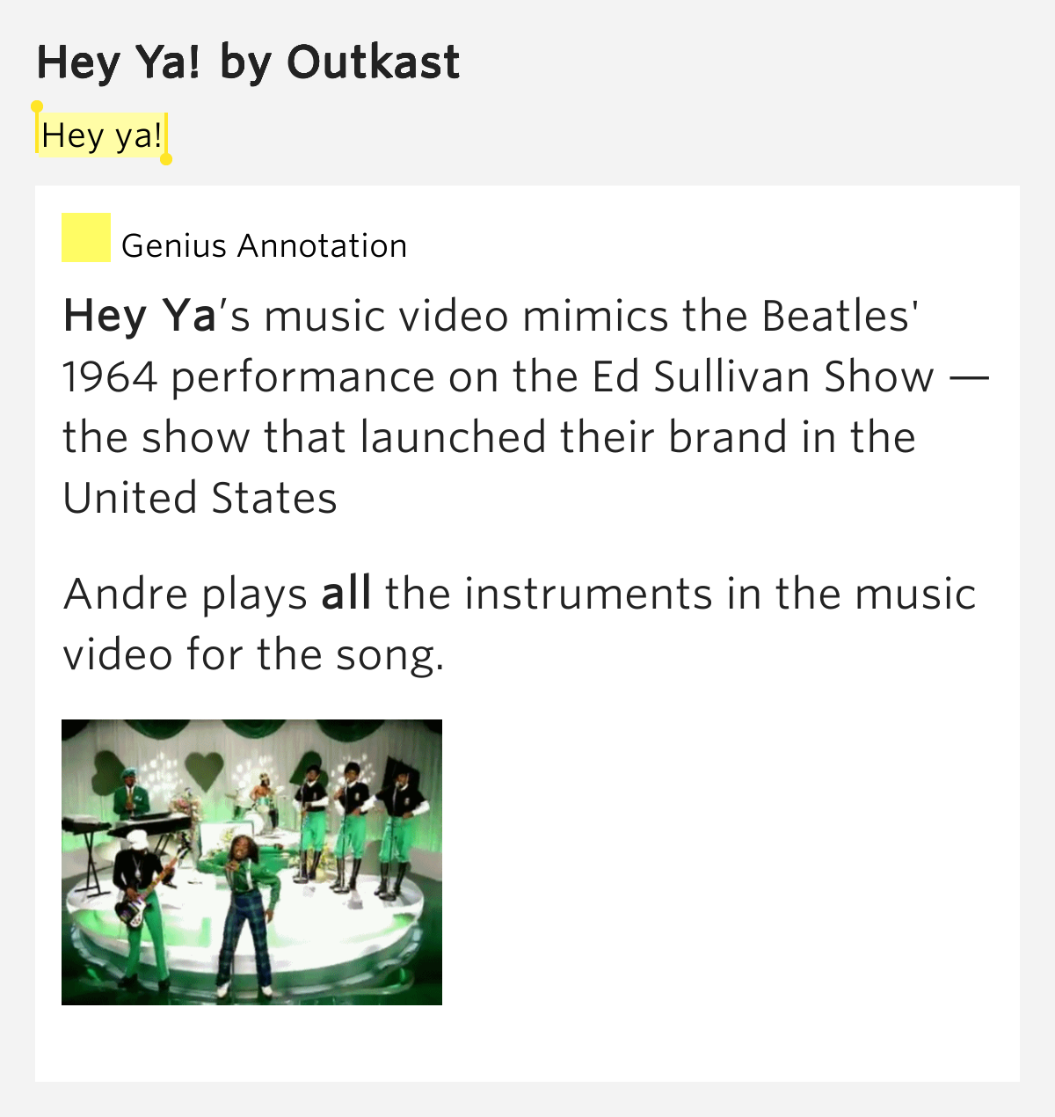Screen dimensions: 1055x1117
Task: Click the yellow square annotation icon
Action: (x=86, y=237)
